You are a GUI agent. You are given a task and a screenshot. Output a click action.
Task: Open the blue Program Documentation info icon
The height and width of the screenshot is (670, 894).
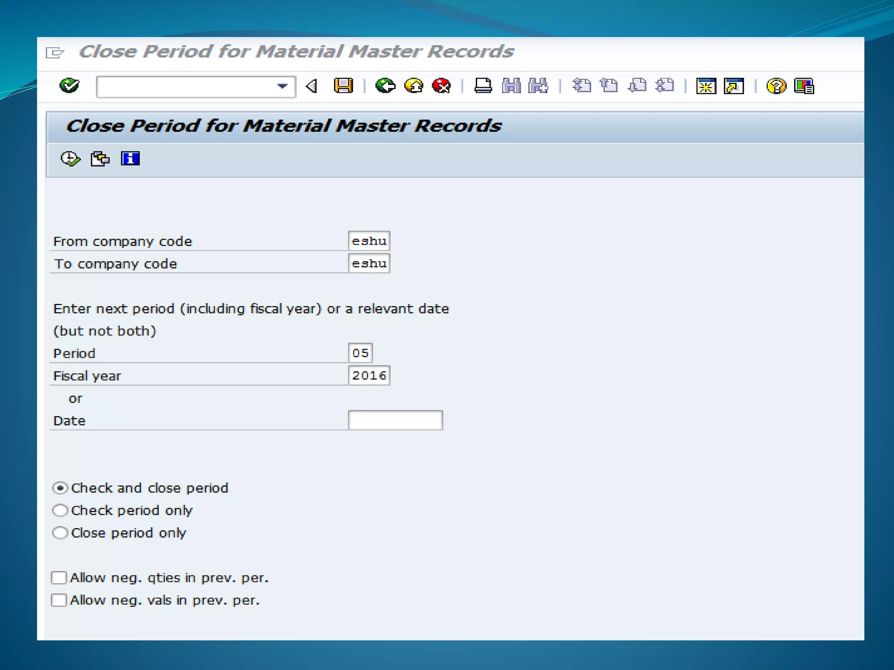[130, 159]
